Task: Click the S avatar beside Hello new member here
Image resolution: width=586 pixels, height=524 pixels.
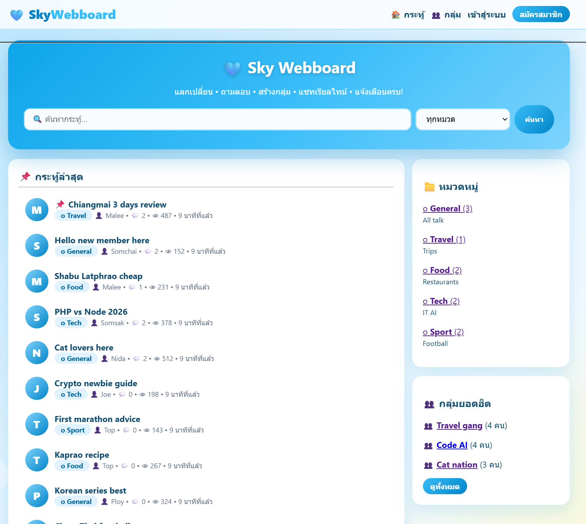Action: tap(37, 245)
